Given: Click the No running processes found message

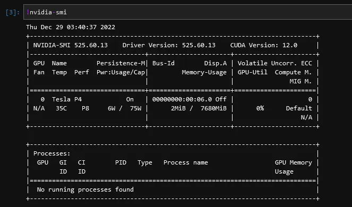Looking at the screenshot, I should tap(85, 189).
